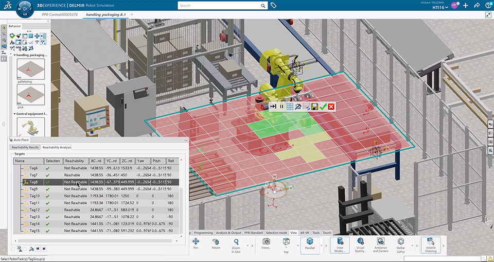The width and height of the screenshot is (494, 262).
Task: Click the search magnifier icon
Action: click(x=263, y=6)
